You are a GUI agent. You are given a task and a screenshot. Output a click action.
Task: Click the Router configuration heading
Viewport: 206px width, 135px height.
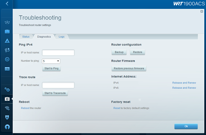pyautogui.click(x=126, y=45)
